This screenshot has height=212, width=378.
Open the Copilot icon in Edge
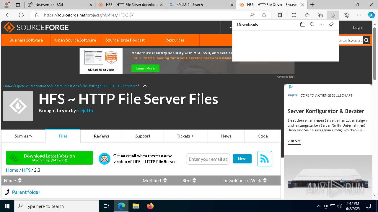click(371, 15)
